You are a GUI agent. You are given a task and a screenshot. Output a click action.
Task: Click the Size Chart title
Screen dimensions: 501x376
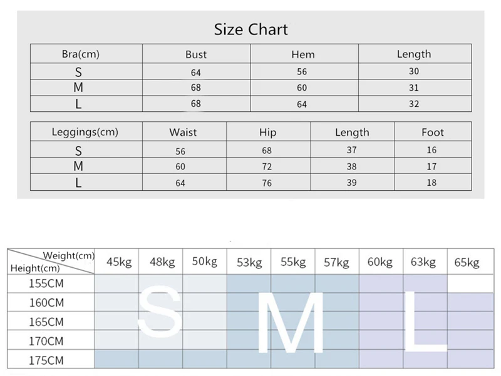pos(250,29)
